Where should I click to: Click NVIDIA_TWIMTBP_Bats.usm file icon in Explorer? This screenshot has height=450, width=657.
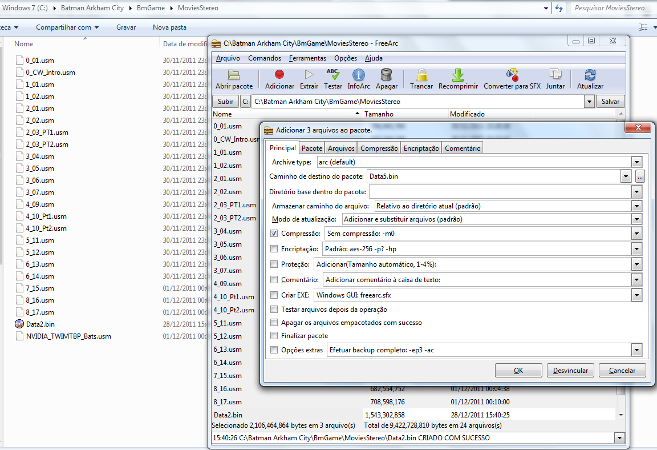(x=19, y=336)
